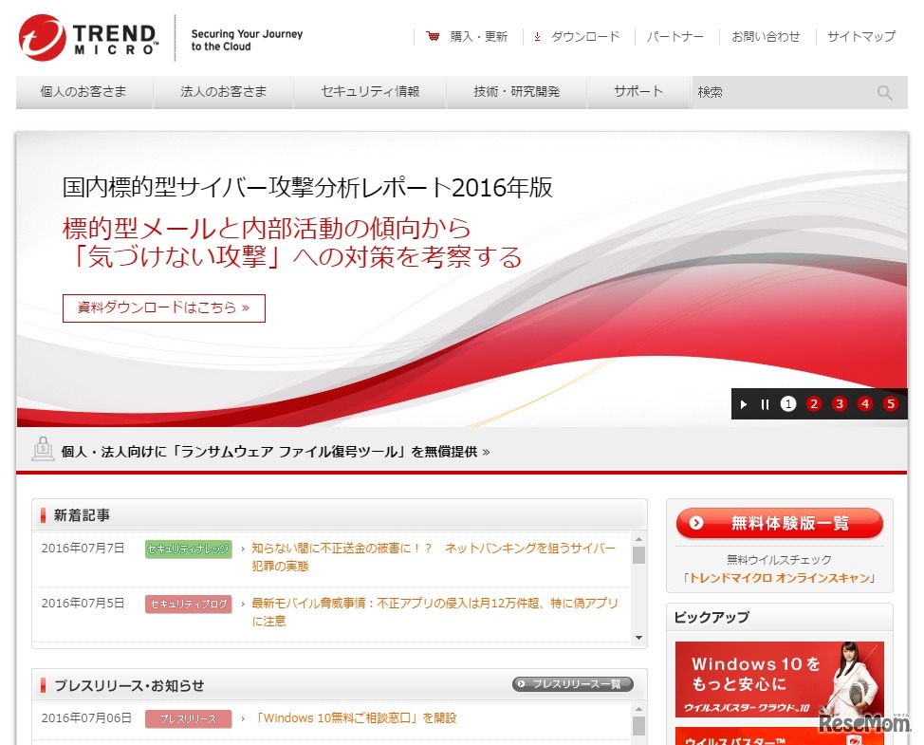
Task: Show banner slide 1
Action: (788, 403)
